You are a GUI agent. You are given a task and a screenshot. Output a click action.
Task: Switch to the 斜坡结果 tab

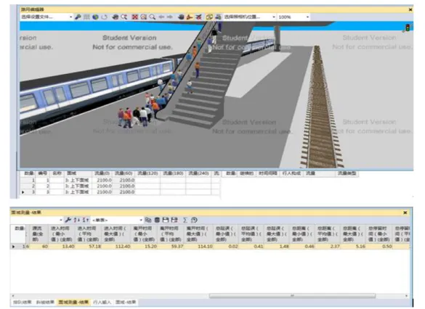(45, 302)
